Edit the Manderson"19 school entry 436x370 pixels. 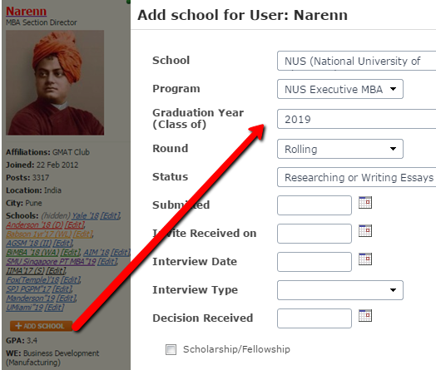click(x=67, y=298)
